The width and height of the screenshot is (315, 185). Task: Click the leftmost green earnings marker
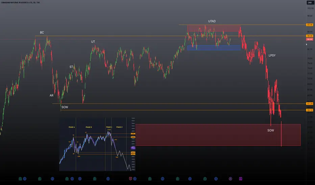pos(20,179)
